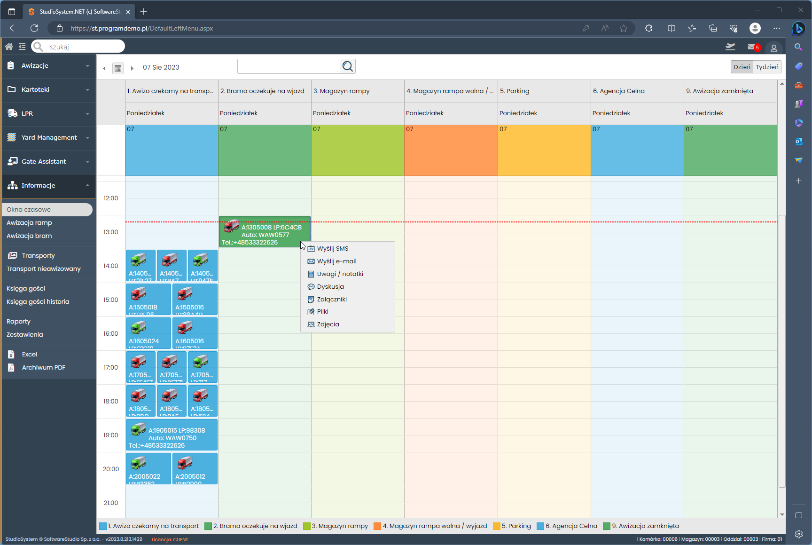The width and height of the screenshot is (812, 545).
Task: Switch view to Tydzień
Action: (x=767, y=67)
